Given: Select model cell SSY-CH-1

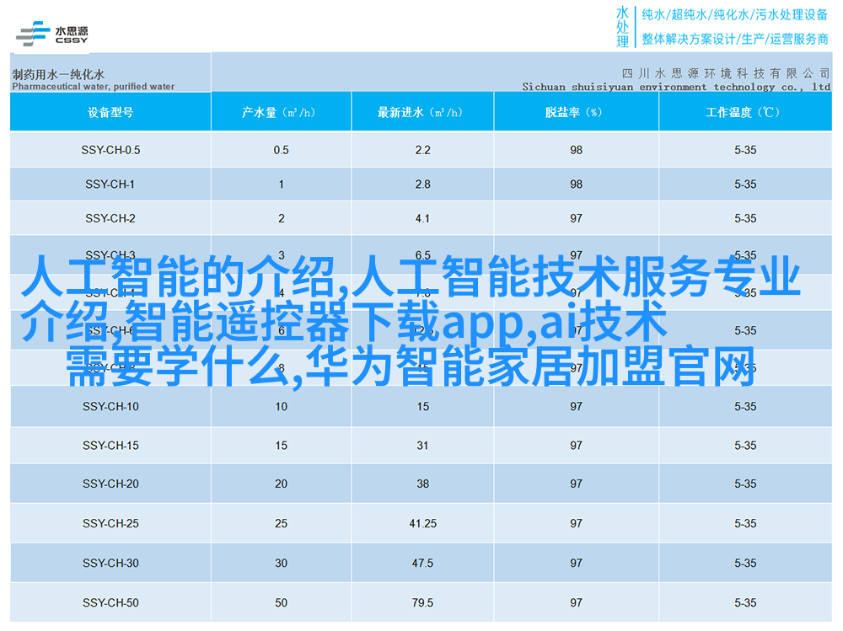Looking at the screenshot, I should [x=110, y=184].
